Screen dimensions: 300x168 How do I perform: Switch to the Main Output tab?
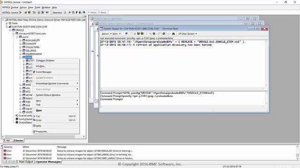point(26,162)
